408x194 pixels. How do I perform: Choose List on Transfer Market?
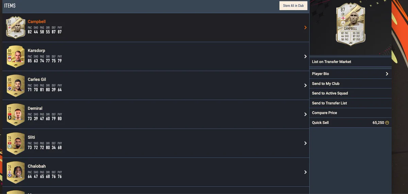tap(350, 62)
